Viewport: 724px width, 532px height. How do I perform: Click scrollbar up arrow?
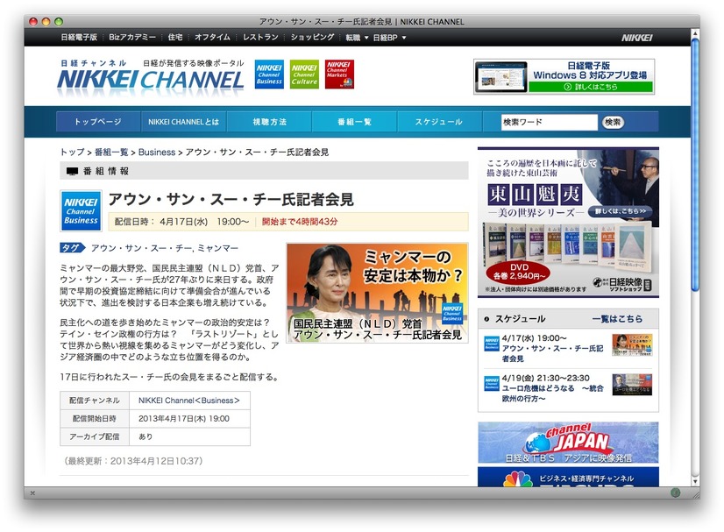695,33
